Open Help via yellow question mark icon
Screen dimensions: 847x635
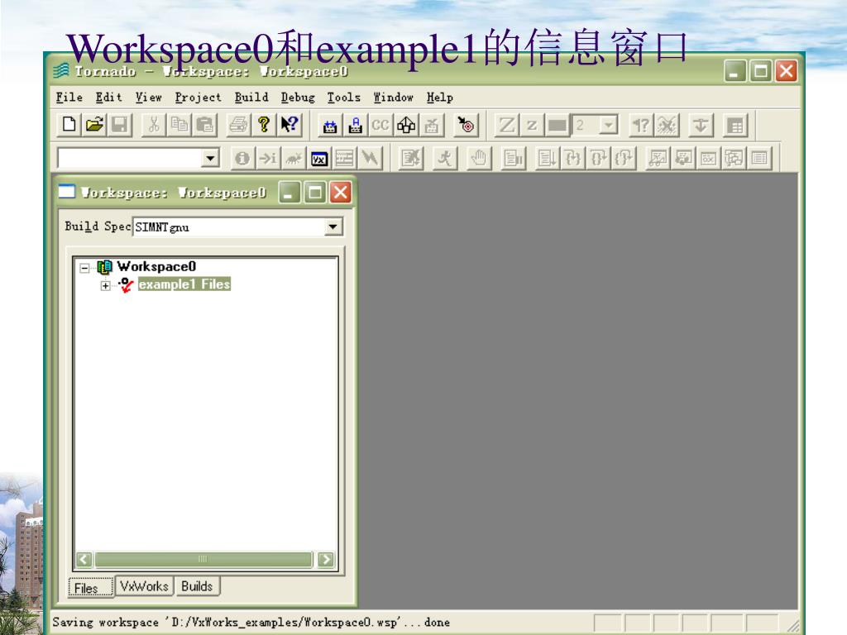[x=264, y=126]
